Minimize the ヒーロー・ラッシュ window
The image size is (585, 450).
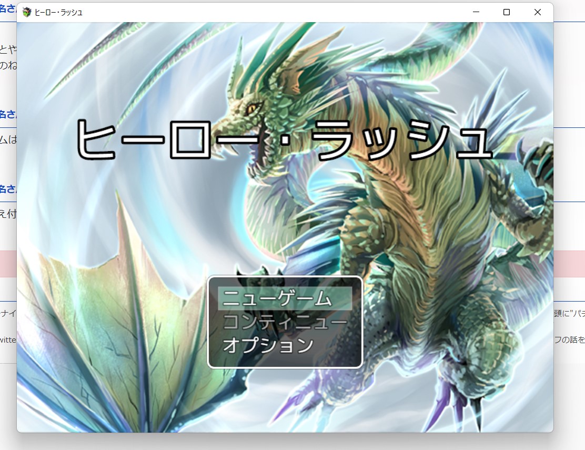click(x=476, y=12)
